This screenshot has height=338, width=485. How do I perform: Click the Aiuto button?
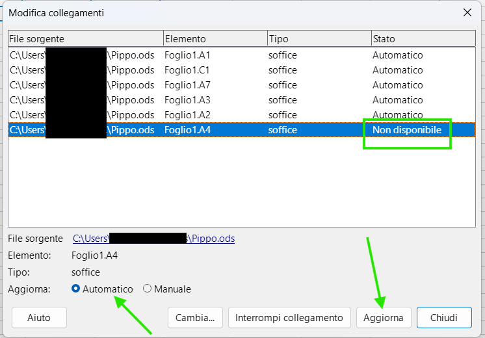[x=39, y=318]
